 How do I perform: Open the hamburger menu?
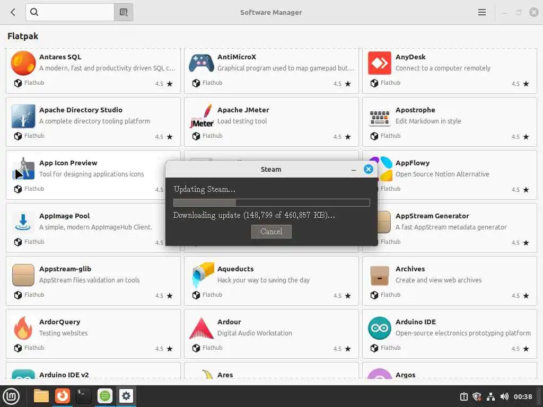pyautogui.click(x=481, y=12)
